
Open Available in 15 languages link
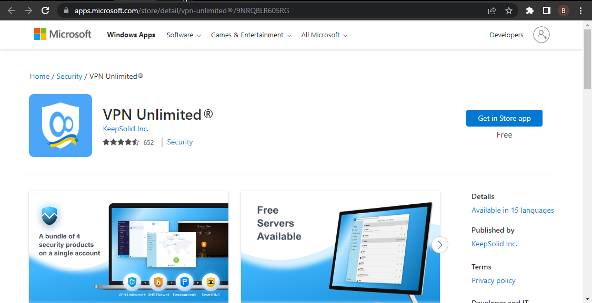[x=513, y=210]
